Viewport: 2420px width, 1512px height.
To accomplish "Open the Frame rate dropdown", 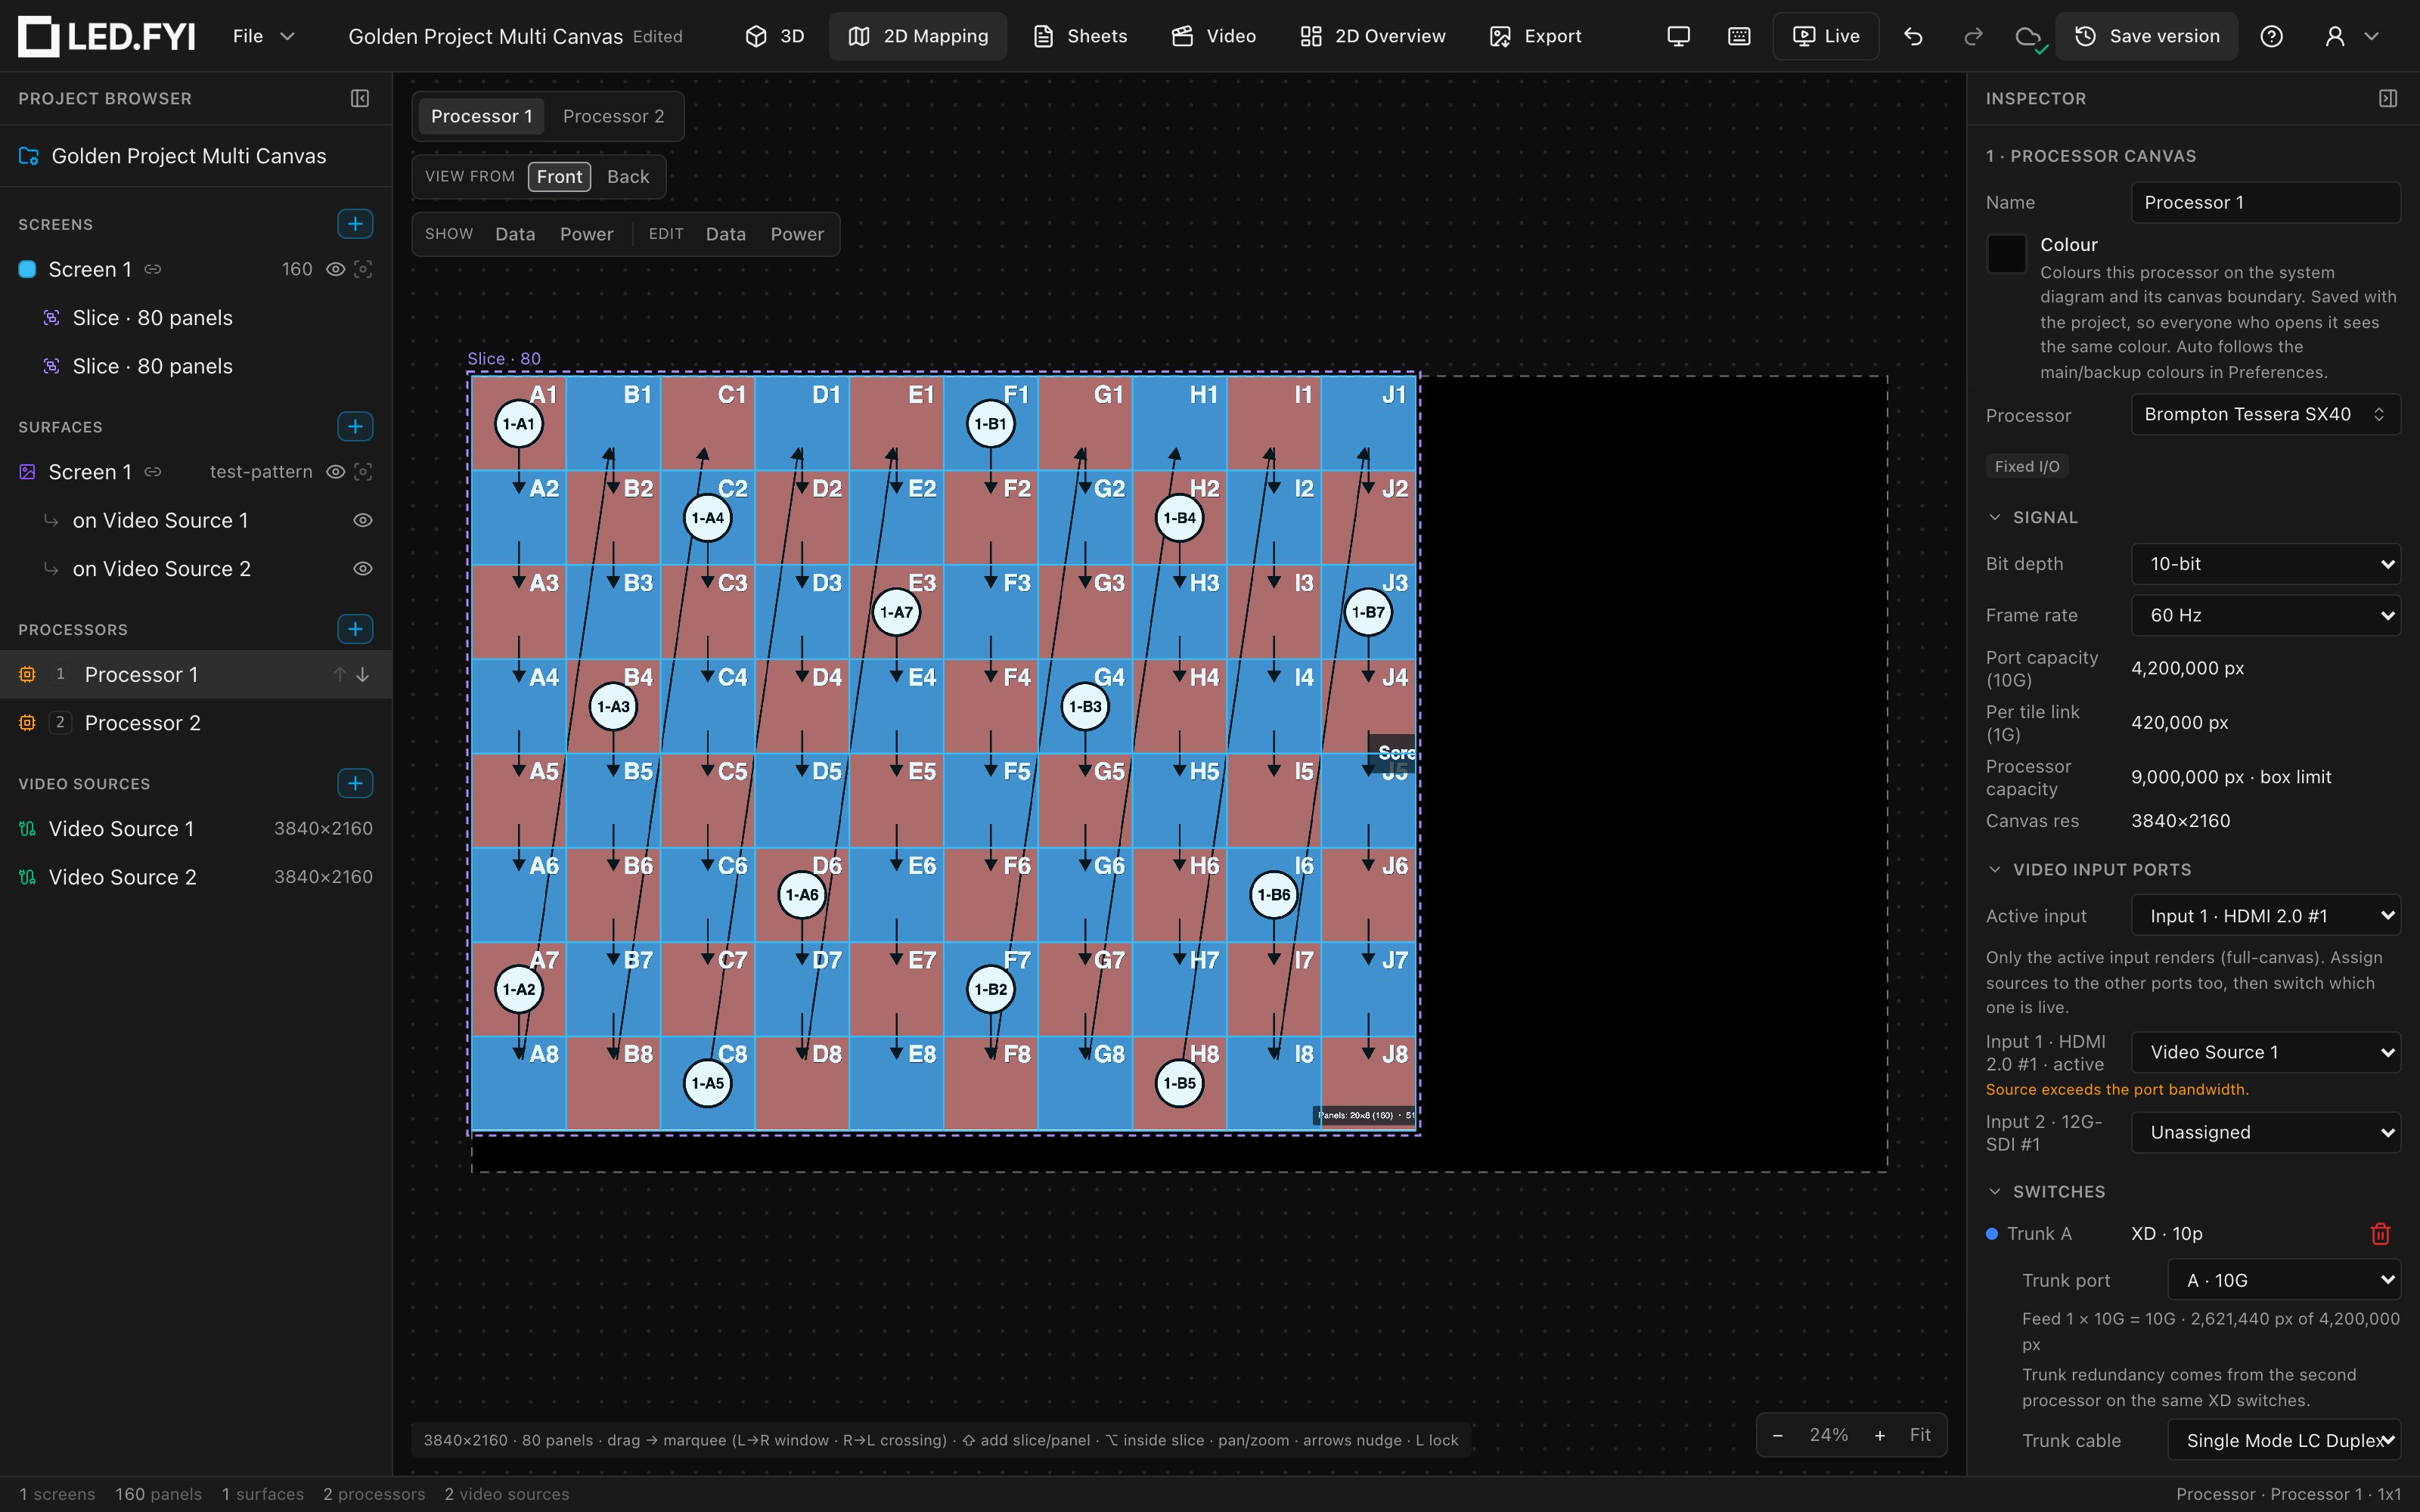I will pyautogui.click(x=2265, y=615).
